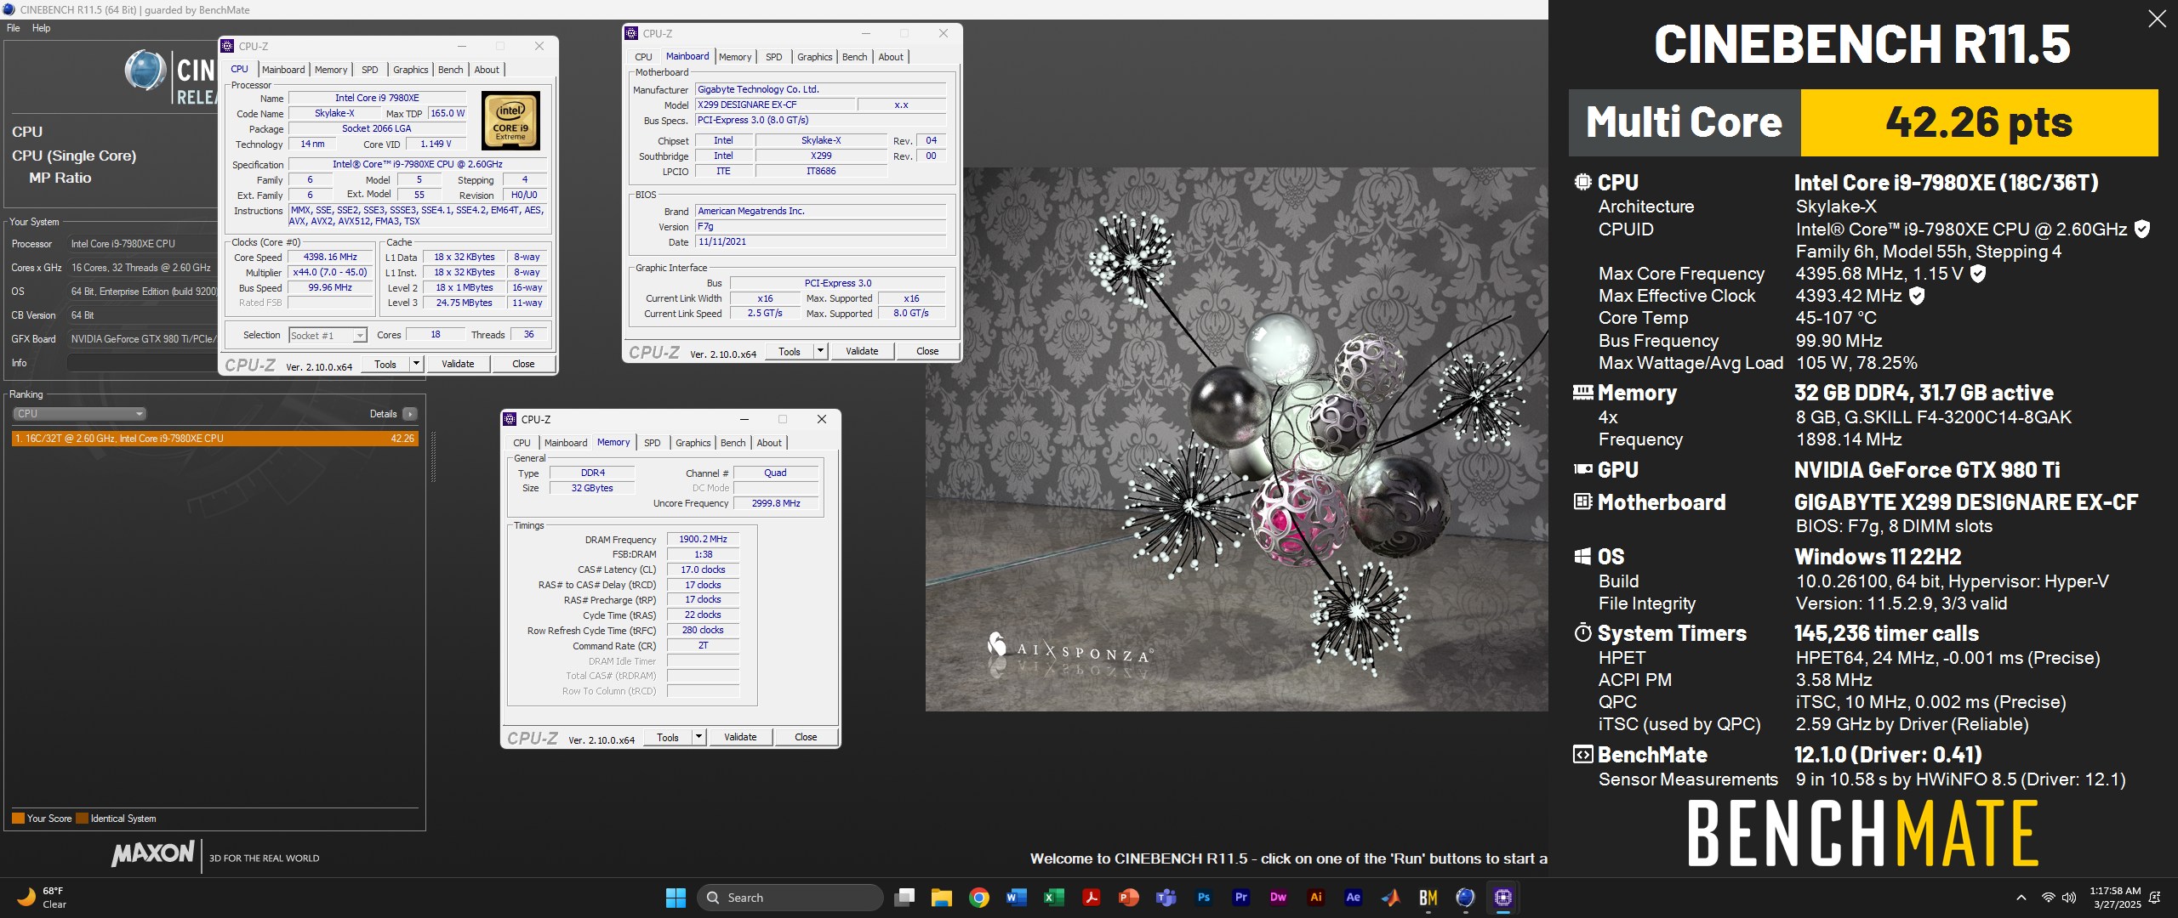This screenshot has width=2178, height=918.
Task: Open Photoshop from taskbar
Action: point(1203,898)
